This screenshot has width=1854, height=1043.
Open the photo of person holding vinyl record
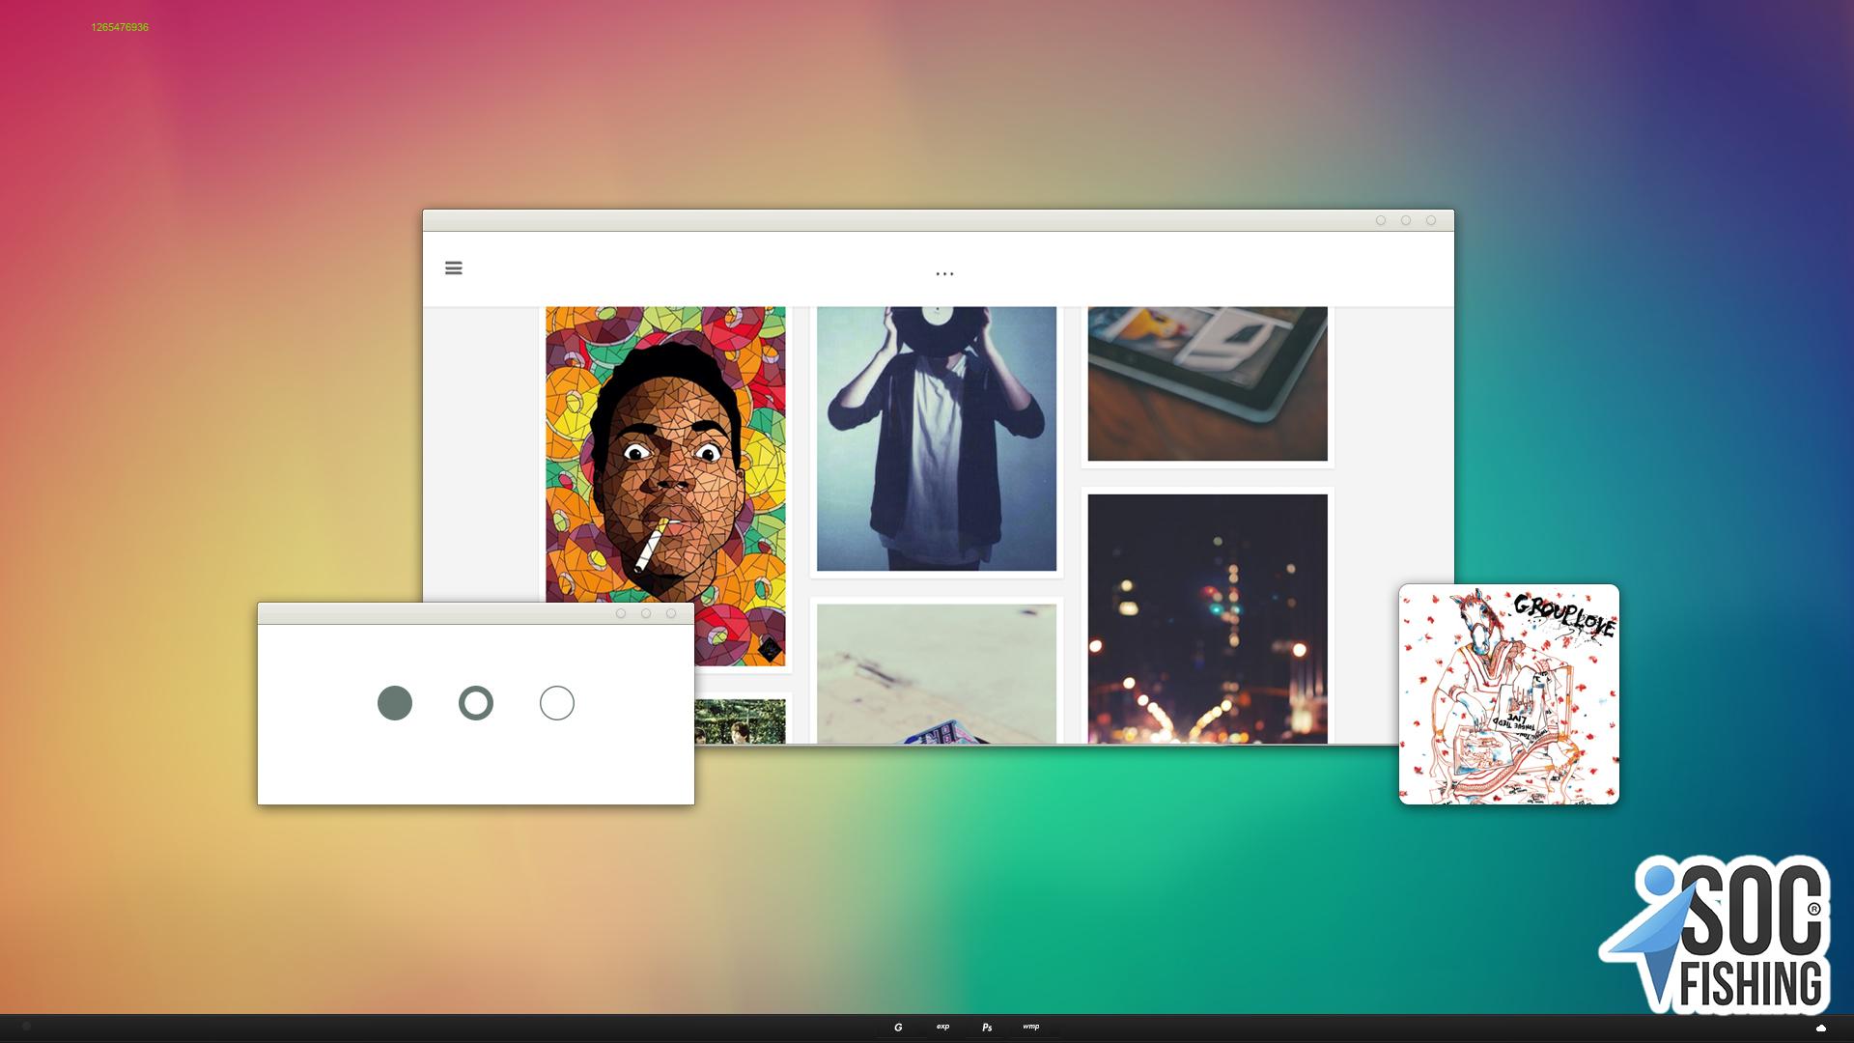936,438
